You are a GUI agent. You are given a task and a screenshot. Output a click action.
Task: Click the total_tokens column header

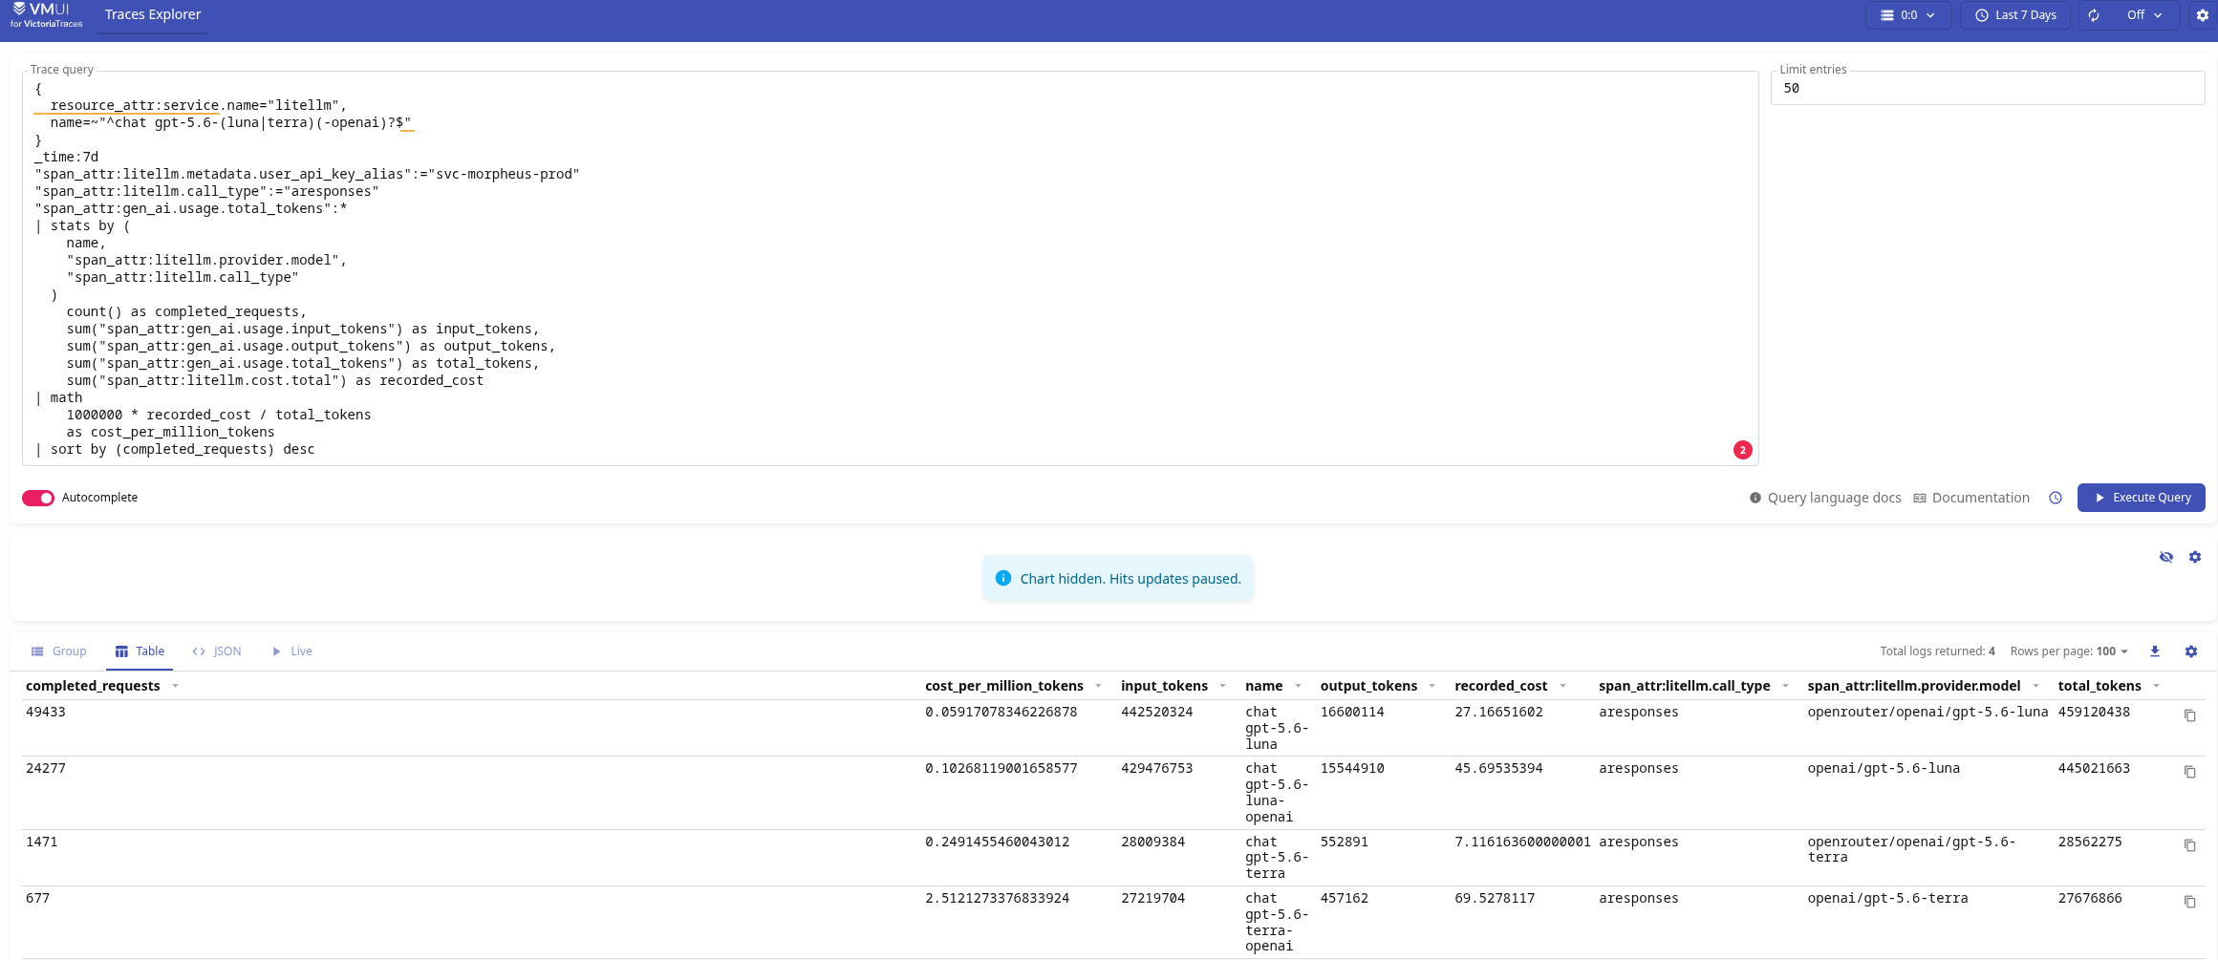click(x=2099, y=686)
